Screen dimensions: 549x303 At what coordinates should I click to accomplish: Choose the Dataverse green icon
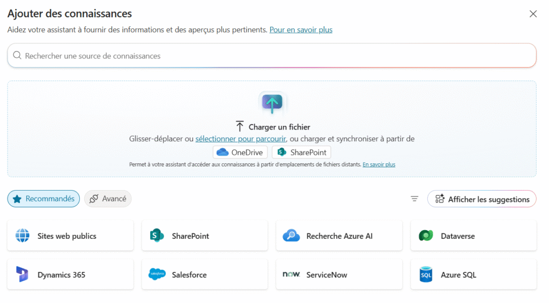426,236
